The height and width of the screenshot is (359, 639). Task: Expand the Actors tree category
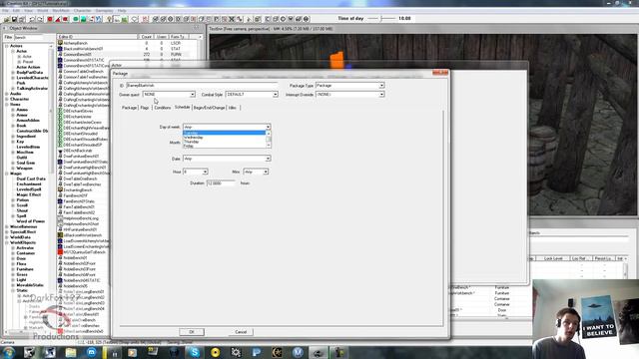(7, 46)
